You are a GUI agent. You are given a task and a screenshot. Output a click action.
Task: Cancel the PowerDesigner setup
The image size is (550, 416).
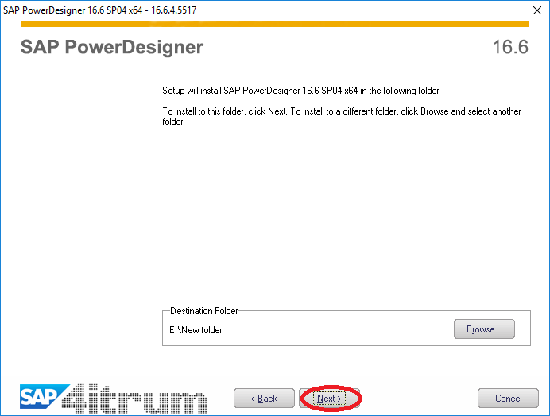click(508, 398)
